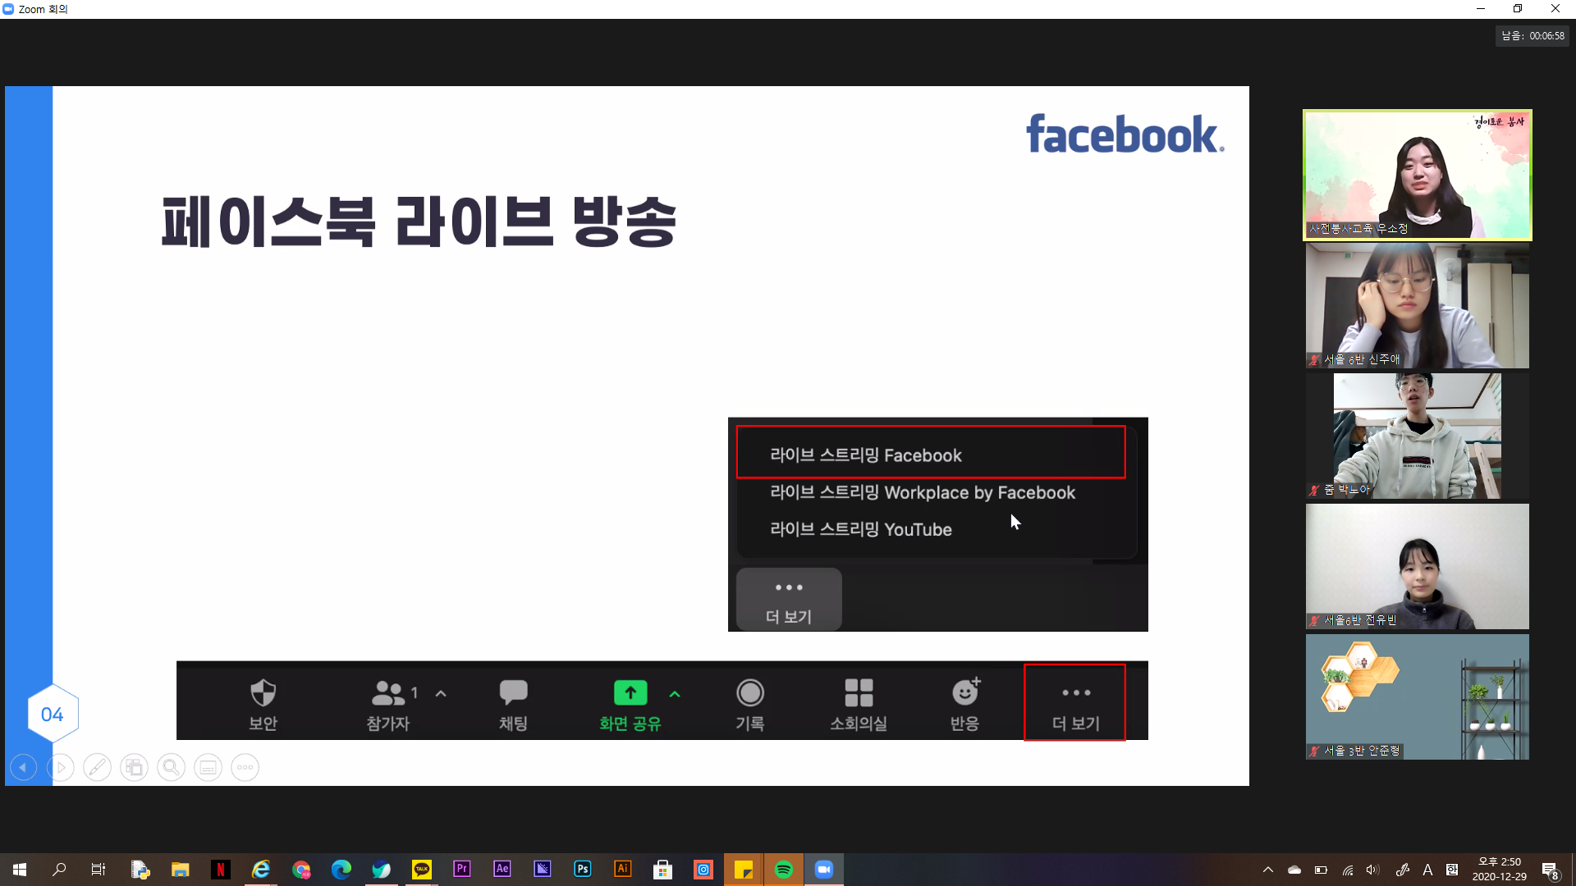
Task: Open Sticky Notes from the taskbar
Action: (x=744, y=870)
